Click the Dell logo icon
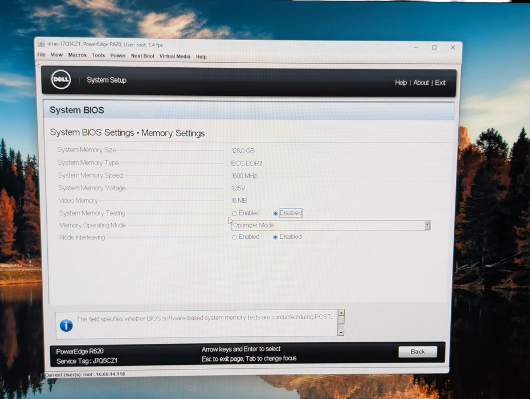 [x=61, y=79]
